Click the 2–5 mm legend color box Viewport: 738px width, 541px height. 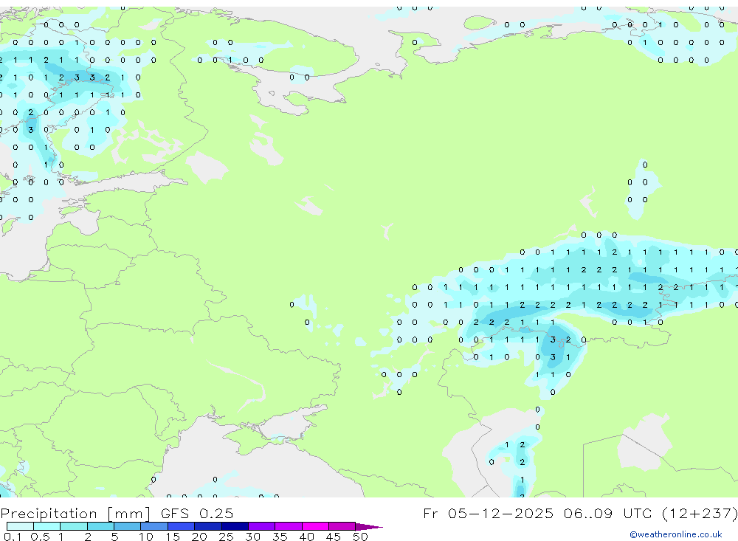click(100, 526)
